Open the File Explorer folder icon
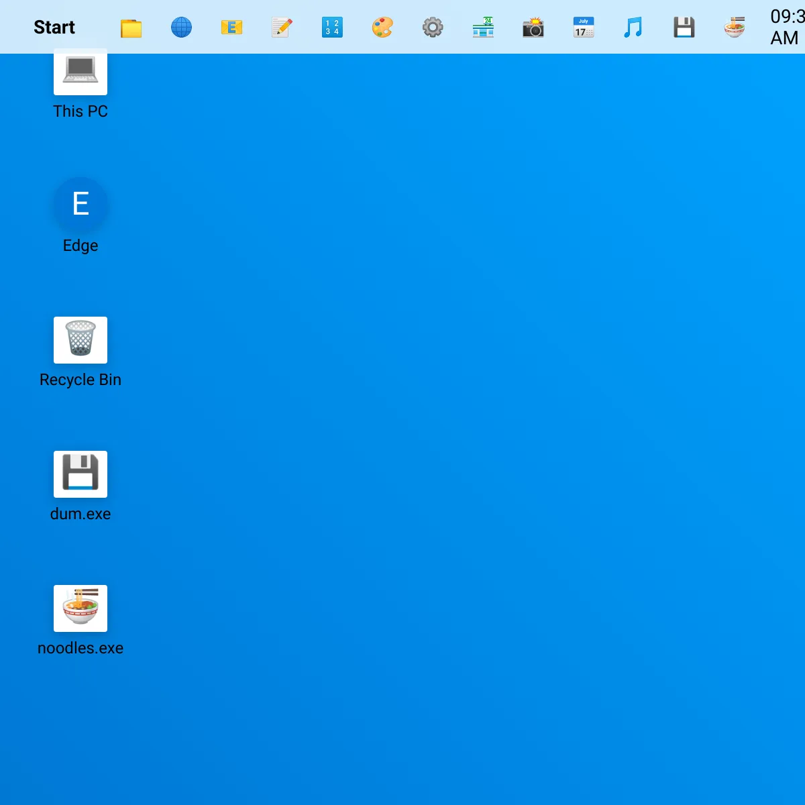This screenshot has height=805, width=805. click(x=131, y=27)
